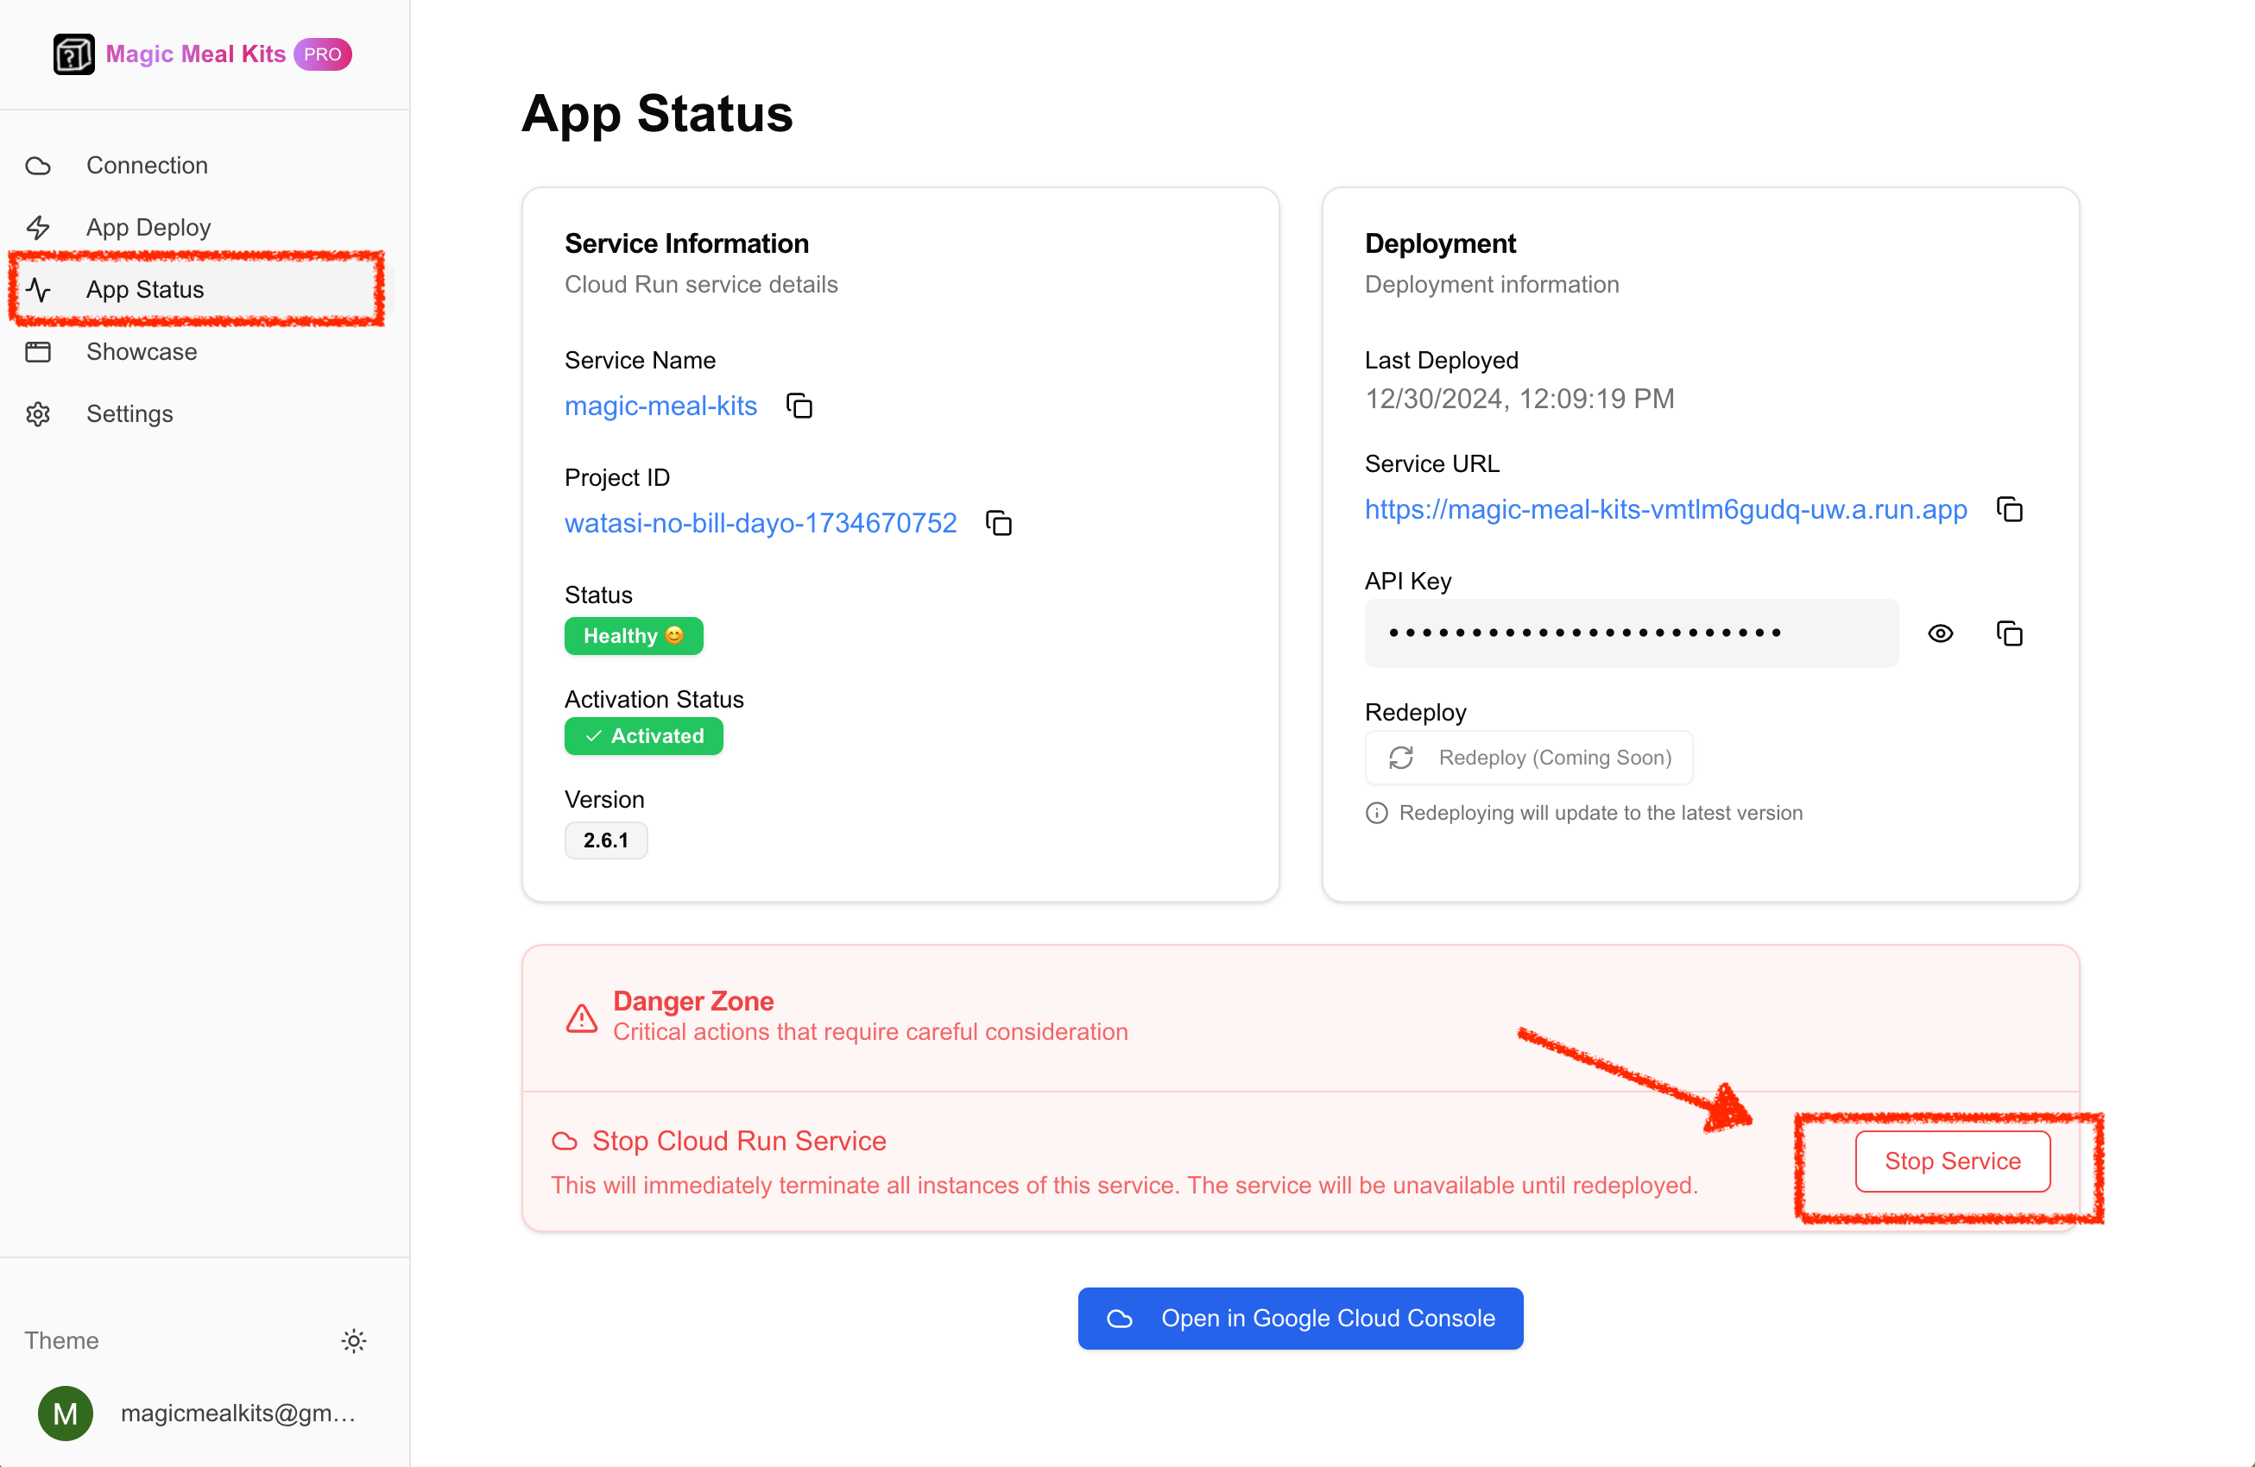Screen dimensions: 2255x1467
Task: Click the cloud icon beside Connection
Action: click(38, 166)
